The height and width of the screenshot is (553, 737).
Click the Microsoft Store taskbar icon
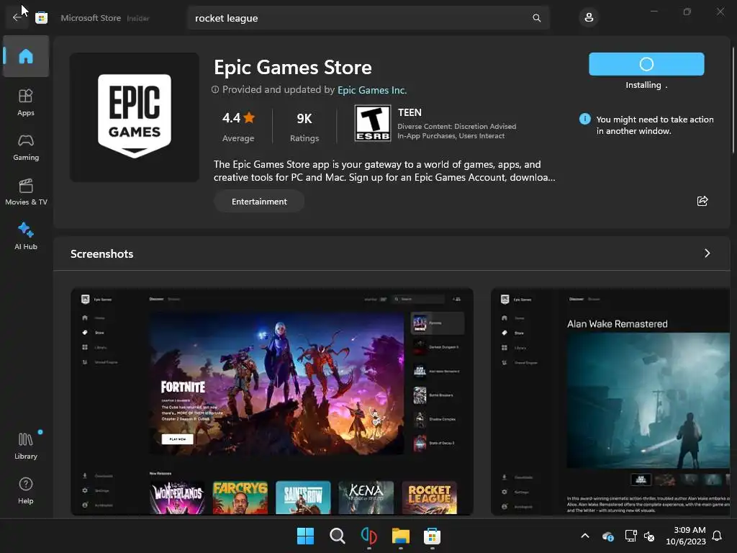(x=432, y=536)
